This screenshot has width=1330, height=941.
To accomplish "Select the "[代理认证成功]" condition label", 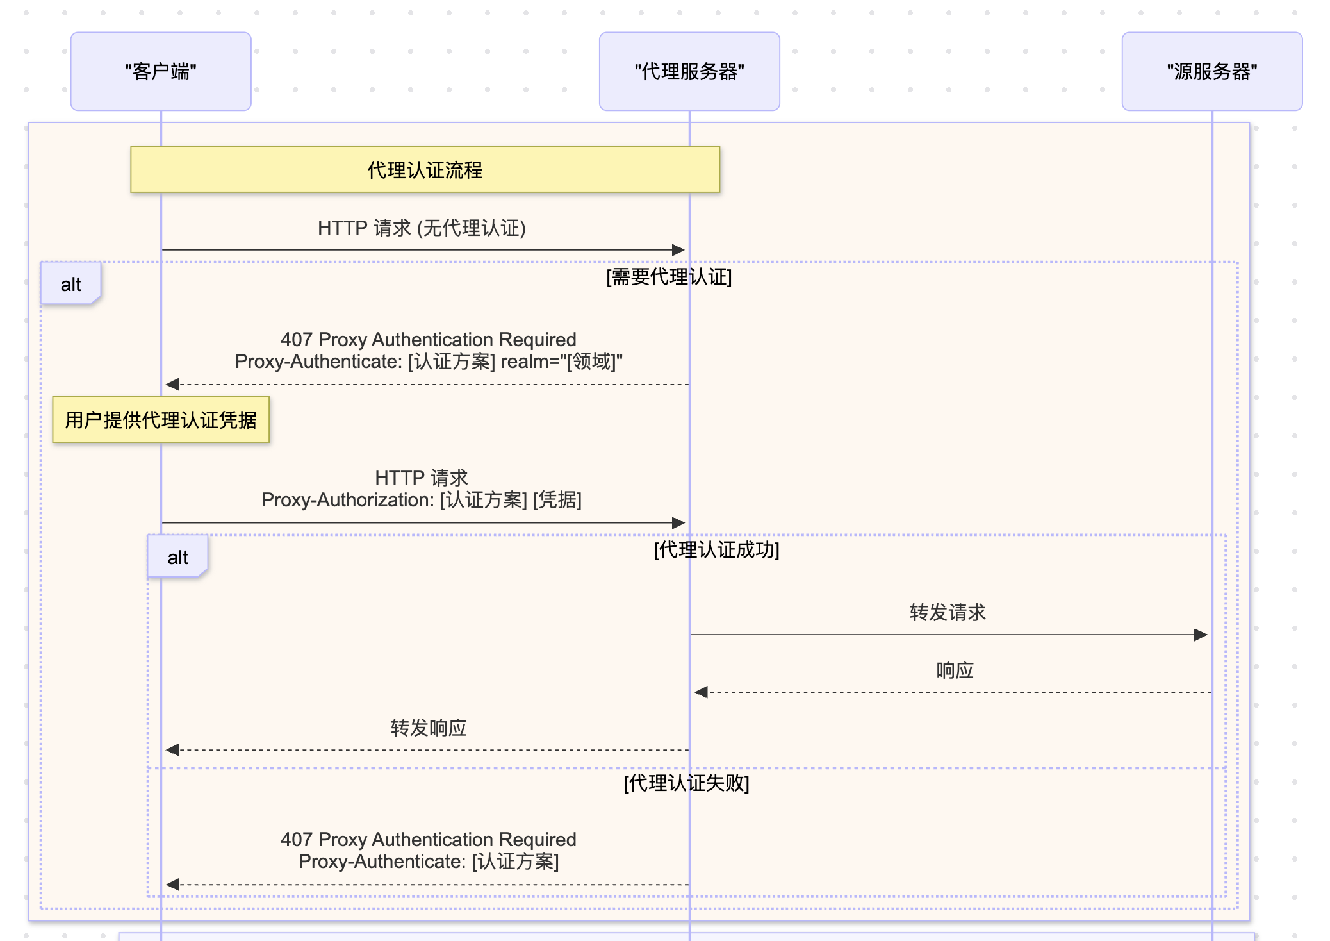I will pyautogui.click(x=716, y=550).
